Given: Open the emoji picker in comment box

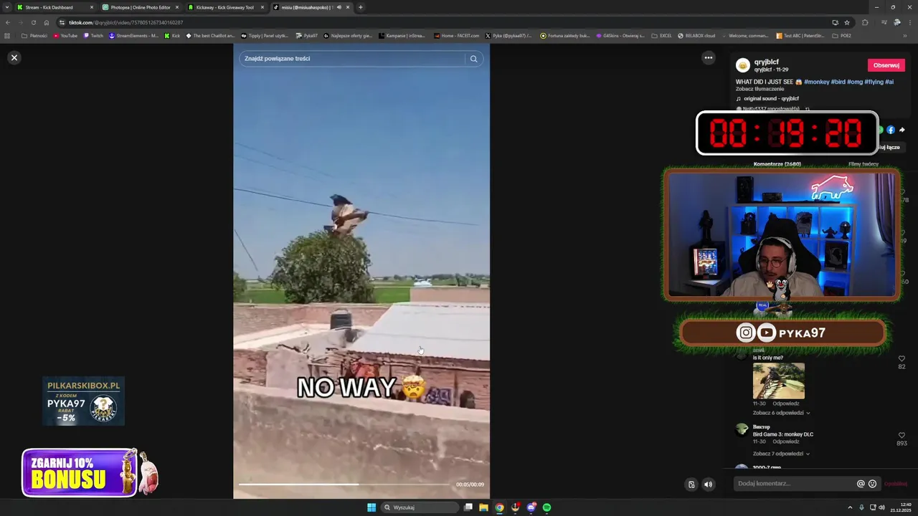Looking at the screenshot, I should tap(872, 484).
